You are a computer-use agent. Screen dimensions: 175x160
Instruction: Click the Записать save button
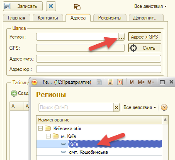pos(23,6)
